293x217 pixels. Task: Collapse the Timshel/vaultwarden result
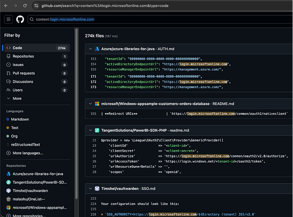point(90,189)
